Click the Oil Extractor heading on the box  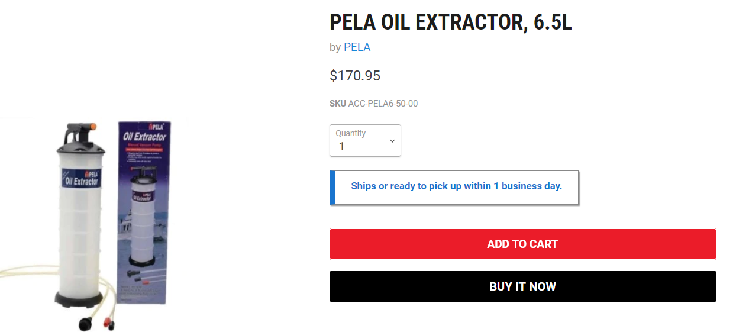[145, 138]
